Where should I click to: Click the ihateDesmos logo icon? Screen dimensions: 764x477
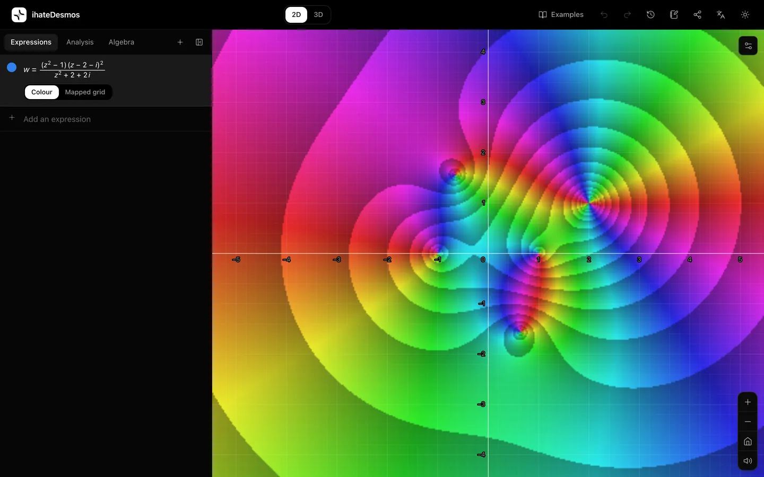[x=19, y=15]
